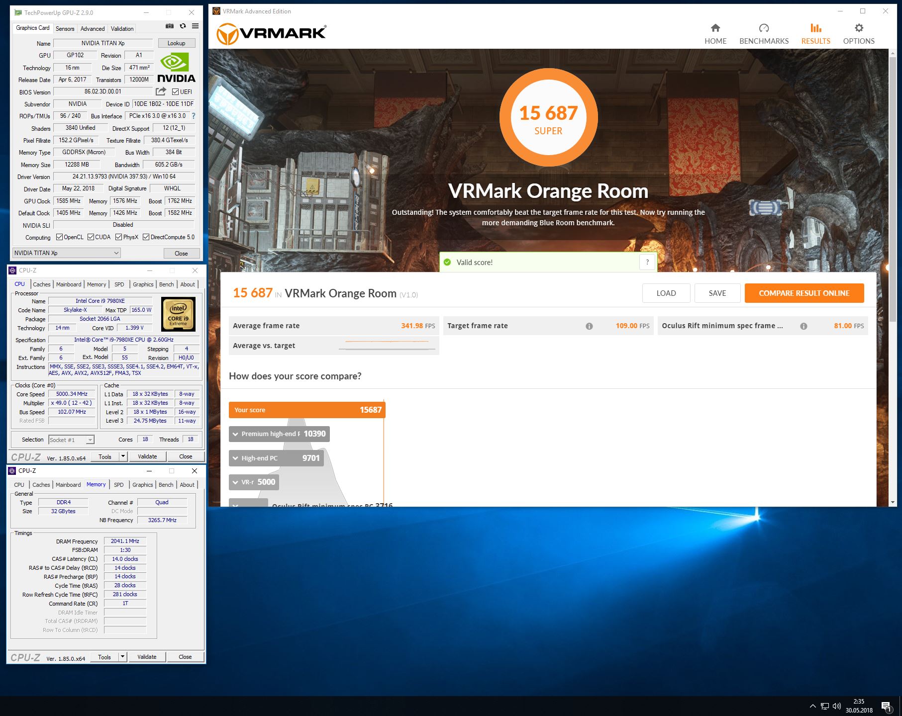Viewport: 902px width, 716px height.
Task: Click the GPU-Z Lookup button
Action: click(x=176, y=43)
